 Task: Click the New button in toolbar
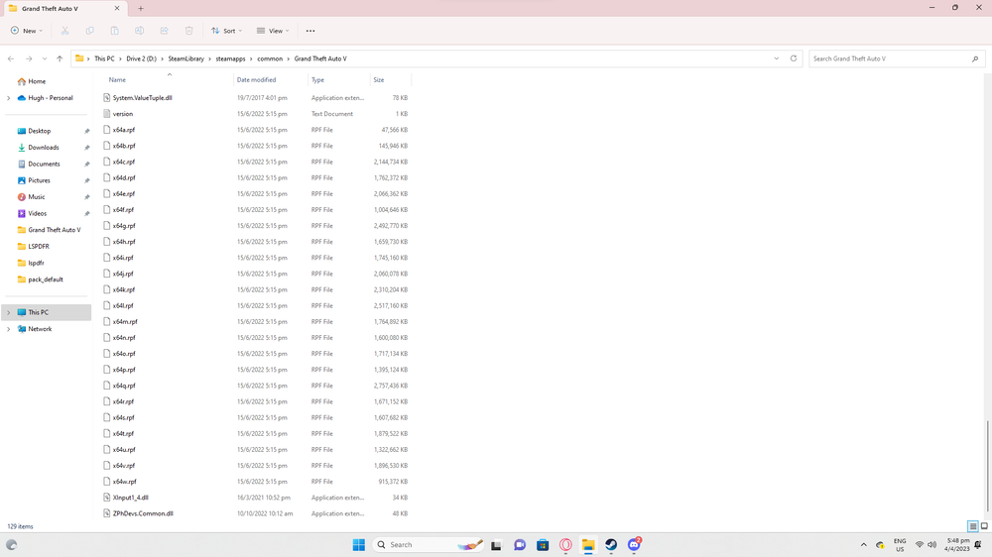[27, 31]
